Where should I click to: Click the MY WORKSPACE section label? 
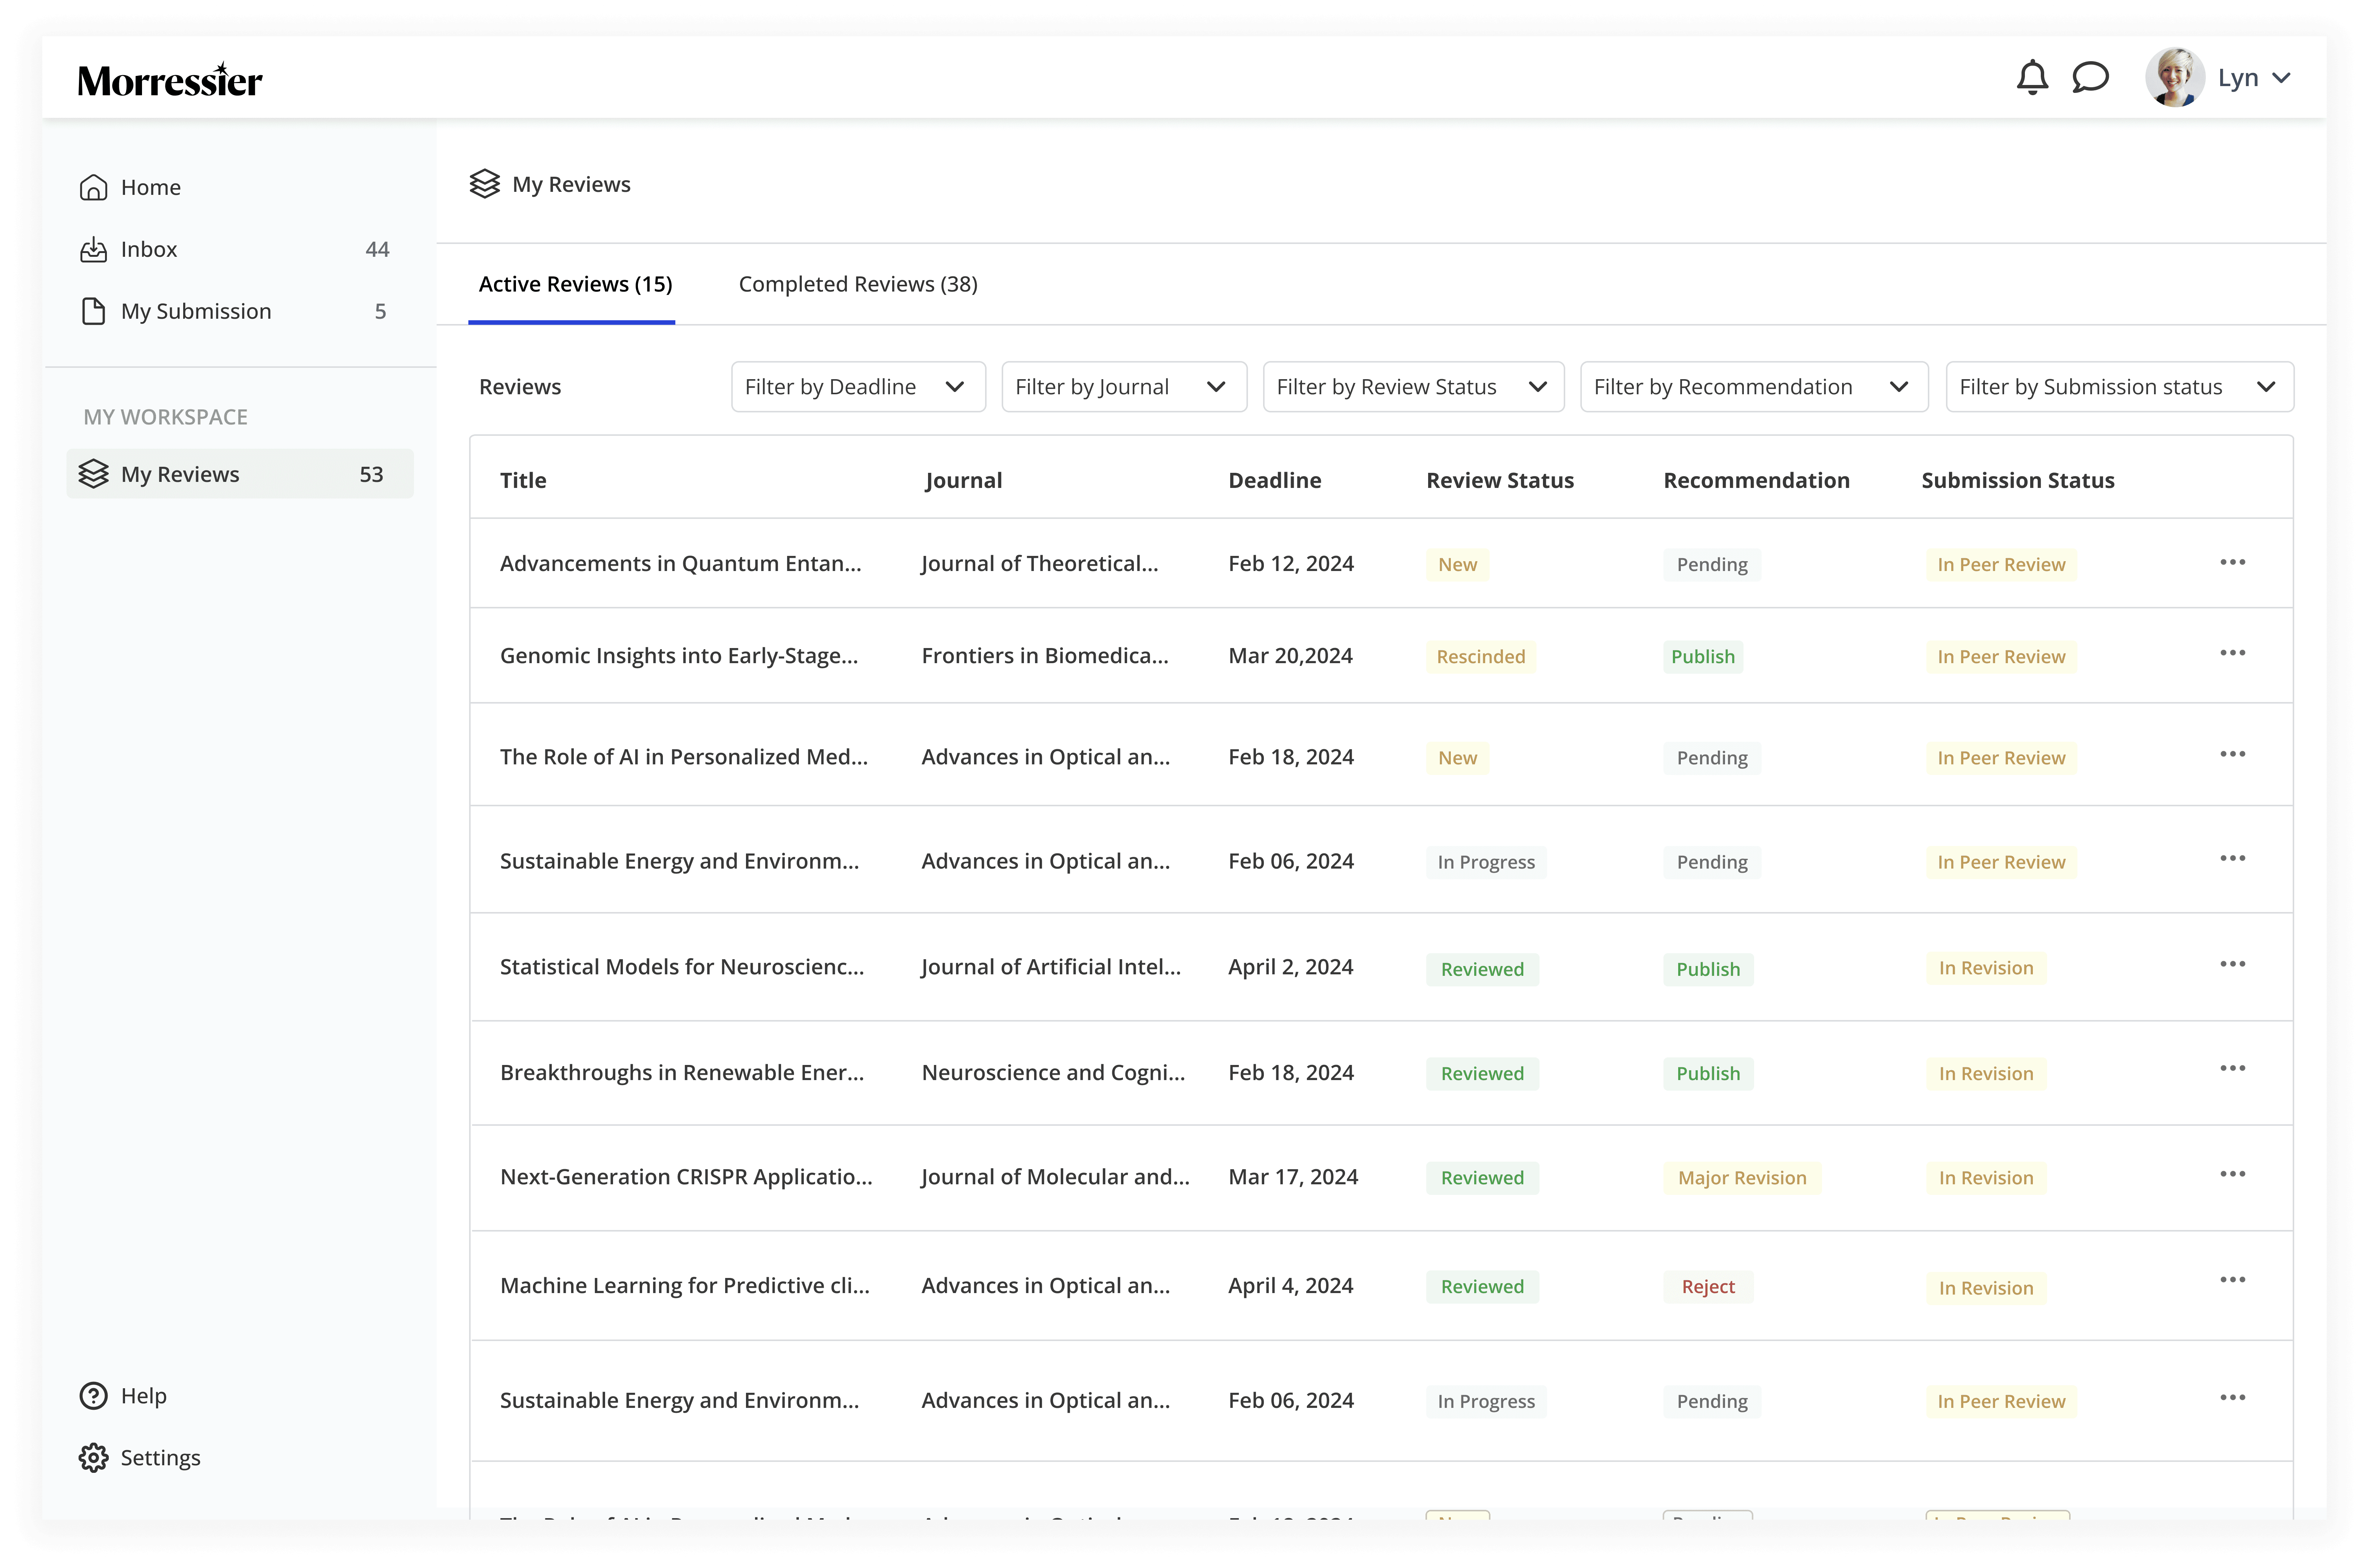coord(166,417)
